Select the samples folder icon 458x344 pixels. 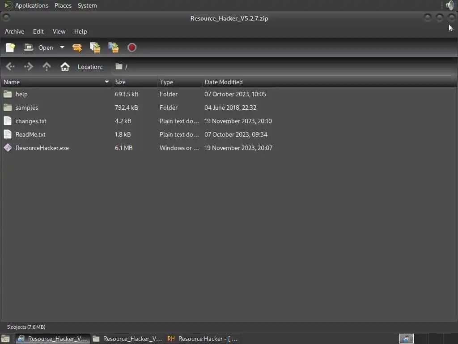pos(8,107)
